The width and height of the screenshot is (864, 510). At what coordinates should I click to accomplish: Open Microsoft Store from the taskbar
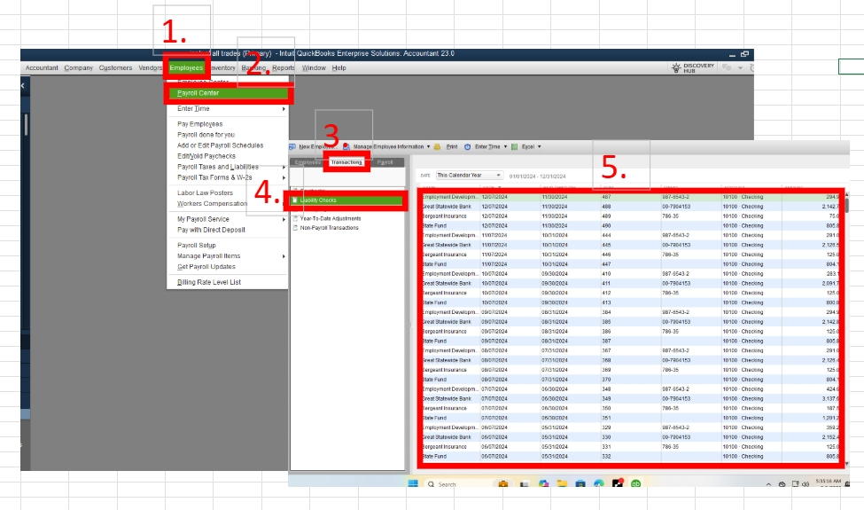click(580, 484)
